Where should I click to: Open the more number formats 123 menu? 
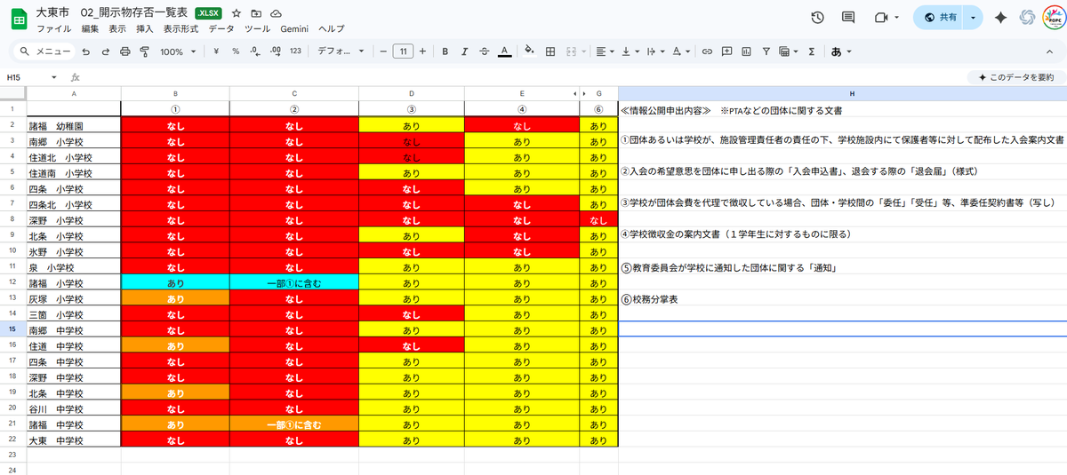(x=295, y=51)
